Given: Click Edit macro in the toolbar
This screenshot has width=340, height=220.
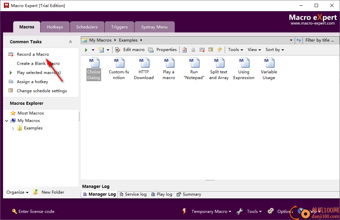Looking at the screenshot, I should pos(130,50).
